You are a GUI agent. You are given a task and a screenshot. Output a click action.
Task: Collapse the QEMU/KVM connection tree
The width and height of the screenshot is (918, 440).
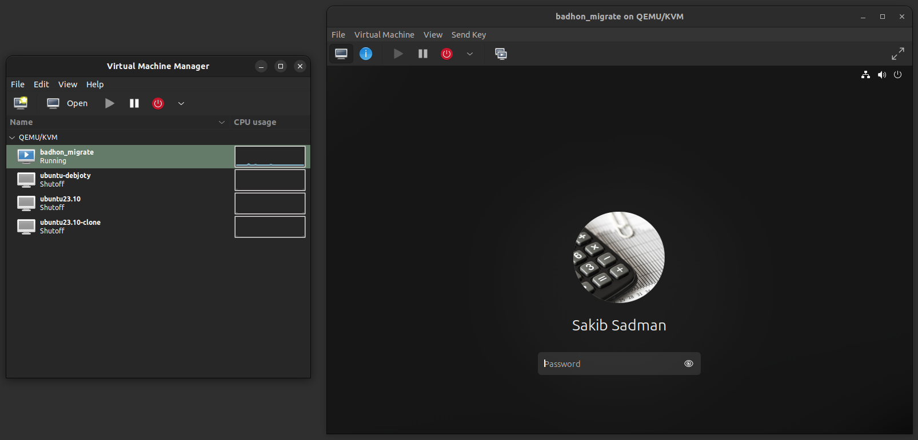pos(12,138)
